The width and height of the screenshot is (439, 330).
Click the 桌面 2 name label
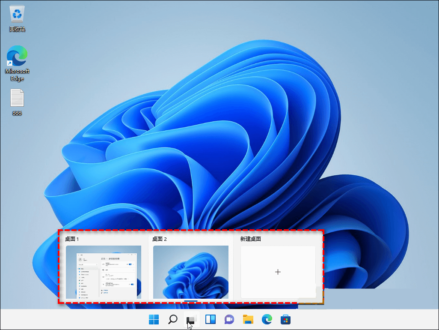coord(159,239)
